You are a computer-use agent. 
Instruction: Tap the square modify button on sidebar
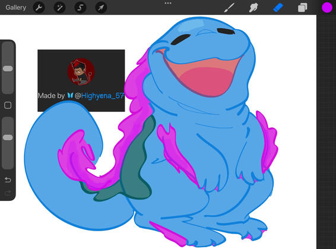pyautogui.click(x=8, y=105)
